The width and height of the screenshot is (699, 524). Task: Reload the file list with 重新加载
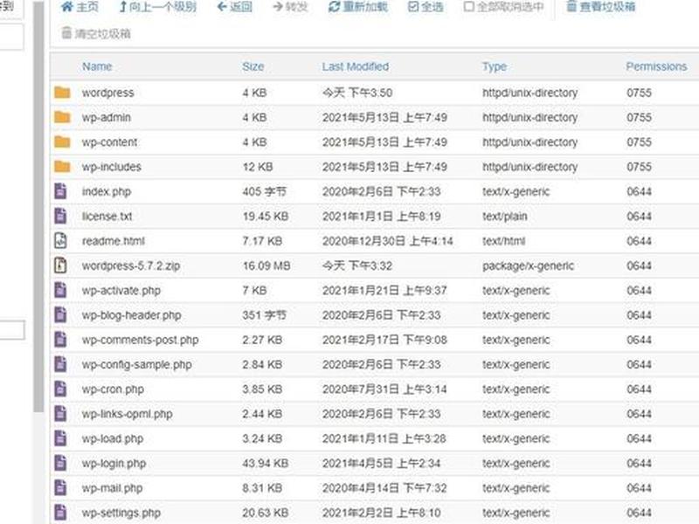coord(358,7)
